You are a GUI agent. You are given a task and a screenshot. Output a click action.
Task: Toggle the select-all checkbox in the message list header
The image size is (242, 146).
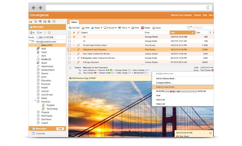click(70, 33)
